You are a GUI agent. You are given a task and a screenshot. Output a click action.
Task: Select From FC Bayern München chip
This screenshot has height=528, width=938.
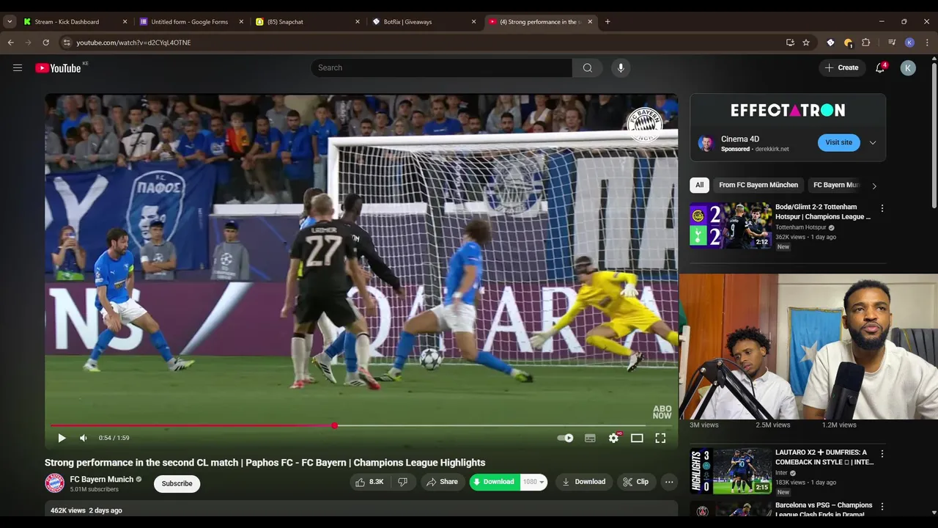[758, 185]
